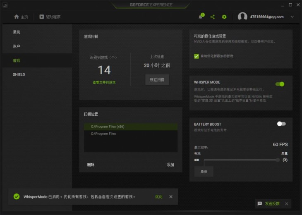Click the green checkmark icon in WhisperMode notification

[17, 196]
